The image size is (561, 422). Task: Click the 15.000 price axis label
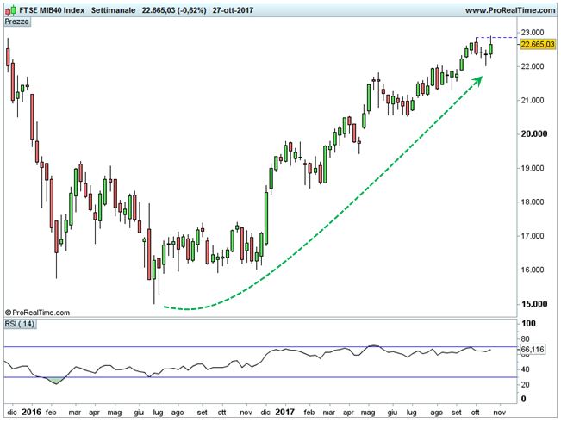(x=534, y=304)
